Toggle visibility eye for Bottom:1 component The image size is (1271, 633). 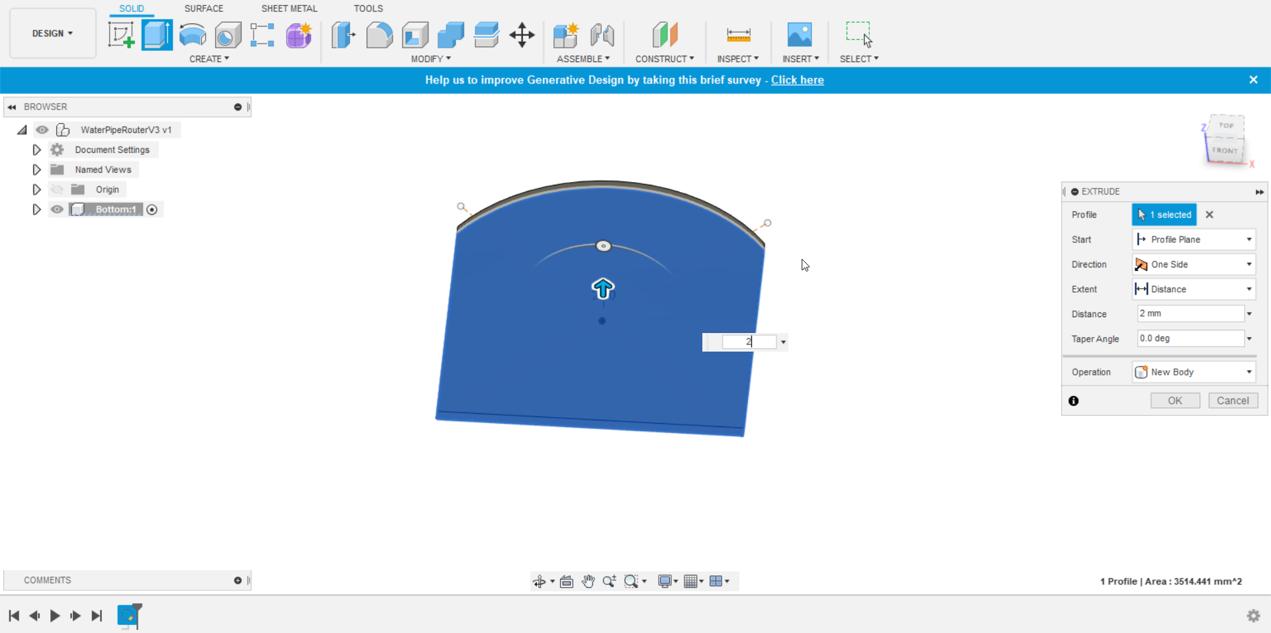point(57,209)
